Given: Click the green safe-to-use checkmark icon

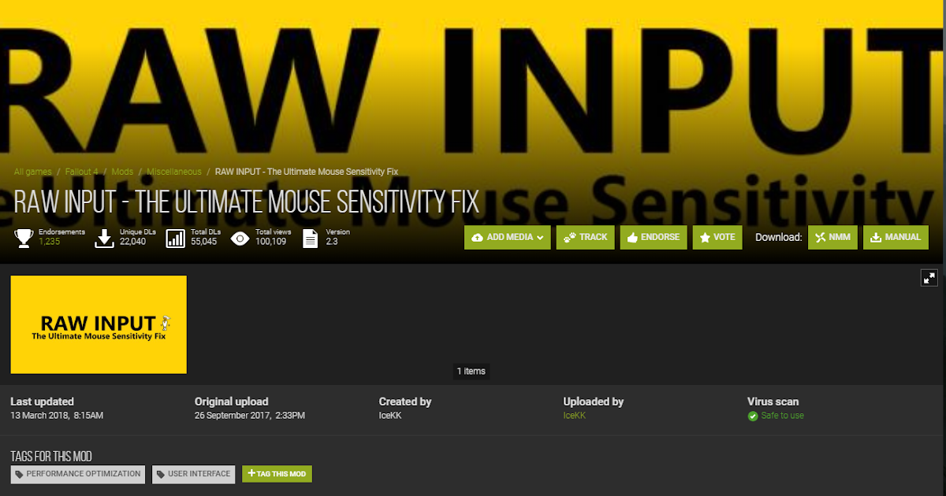Looking at the screenshot, I should (754, 415).
